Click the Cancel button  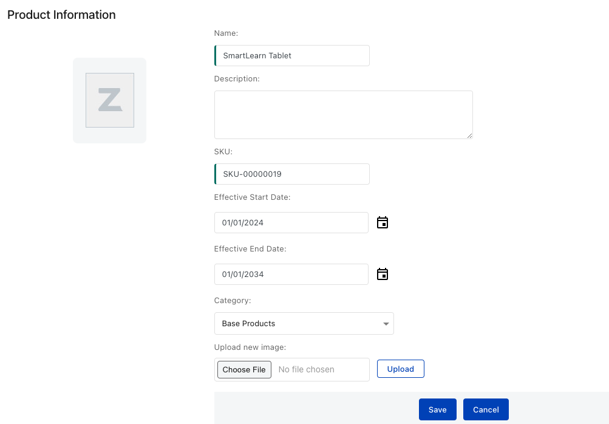[485, 409]
